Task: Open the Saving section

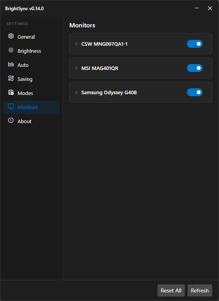Action: click(32, 79)
